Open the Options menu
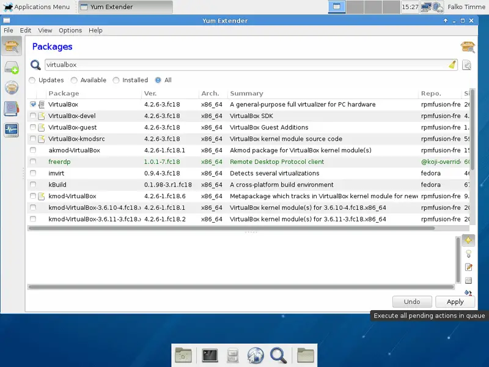Image resolution: width=489 pixels, height=367 pixels. click(70, 30)
